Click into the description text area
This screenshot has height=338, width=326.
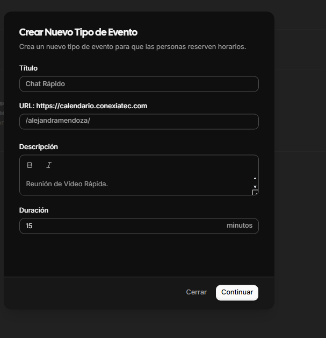click(134, 184)
